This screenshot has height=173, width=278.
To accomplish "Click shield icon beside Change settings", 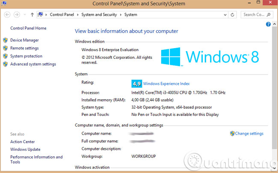I will pyautogui.click(x=232, y=133).
